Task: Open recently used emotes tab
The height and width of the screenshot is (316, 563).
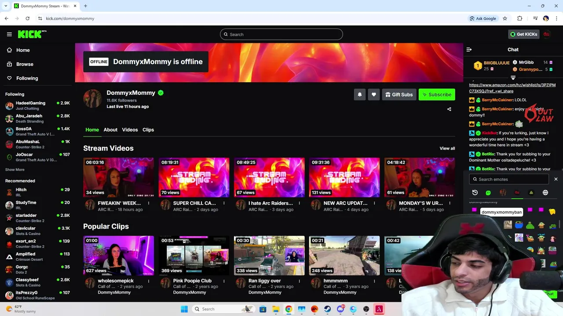Action: pos(475,193)
